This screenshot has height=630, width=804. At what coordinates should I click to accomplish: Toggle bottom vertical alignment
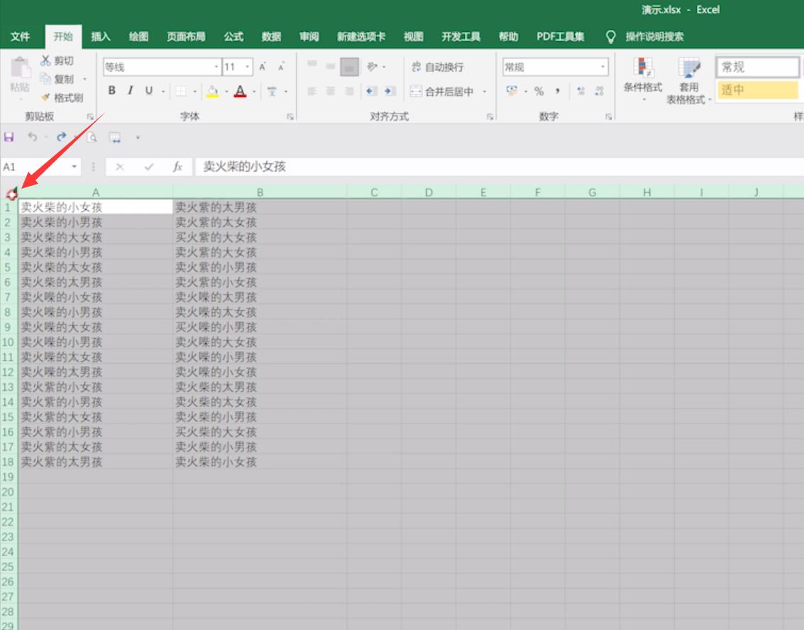349,67
